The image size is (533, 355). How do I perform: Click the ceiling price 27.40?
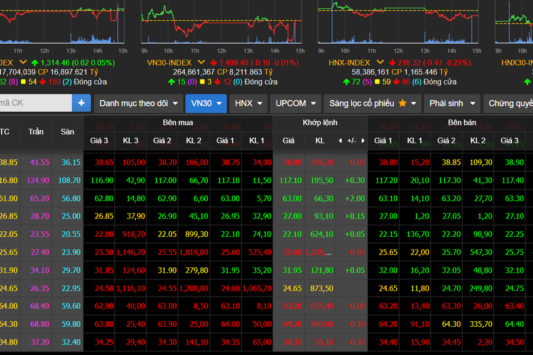[40, 252]
